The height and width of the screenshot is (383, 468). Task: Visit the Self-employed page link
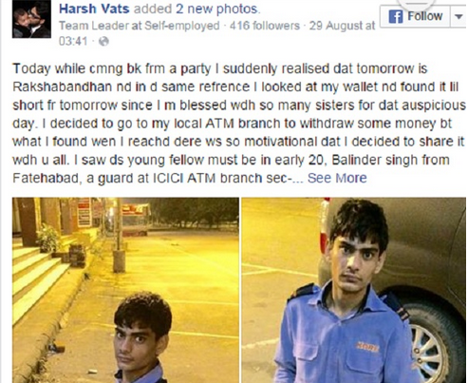(181, 26)
